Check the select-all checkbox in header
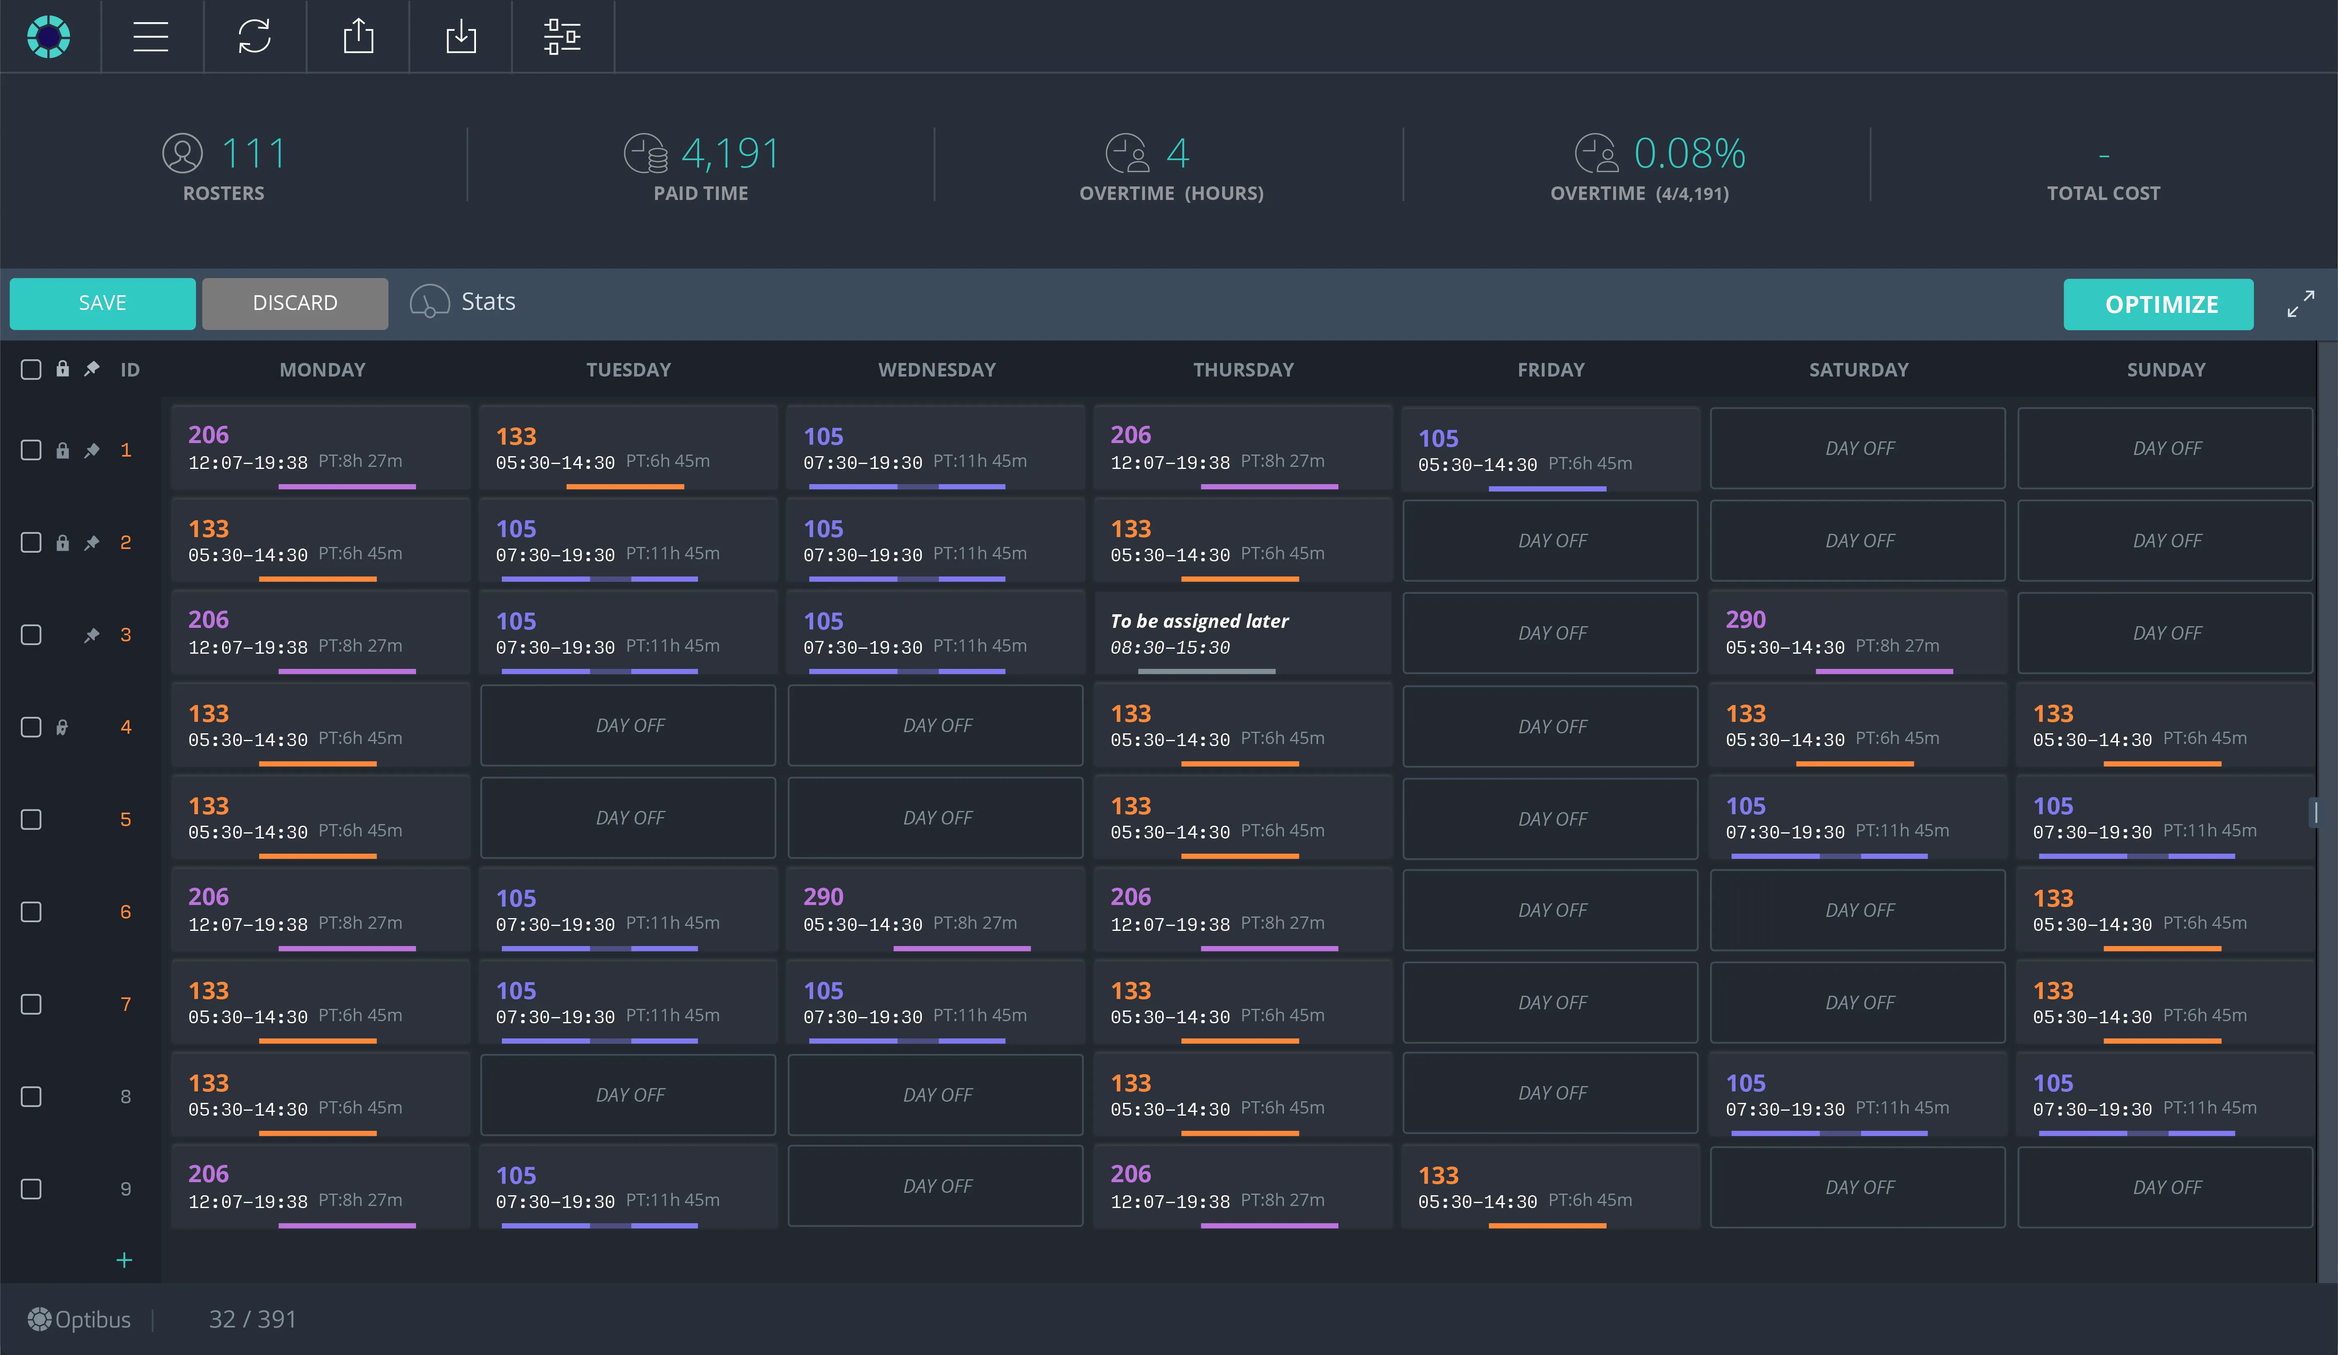2338x1355 pixels. [x=32, y=369]
